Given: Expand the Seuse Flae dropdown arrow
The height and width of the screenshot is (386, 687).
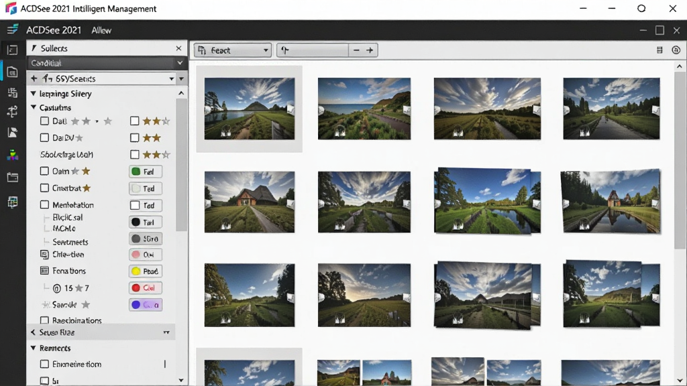Looking at the screenshot, I should [166, 332].
